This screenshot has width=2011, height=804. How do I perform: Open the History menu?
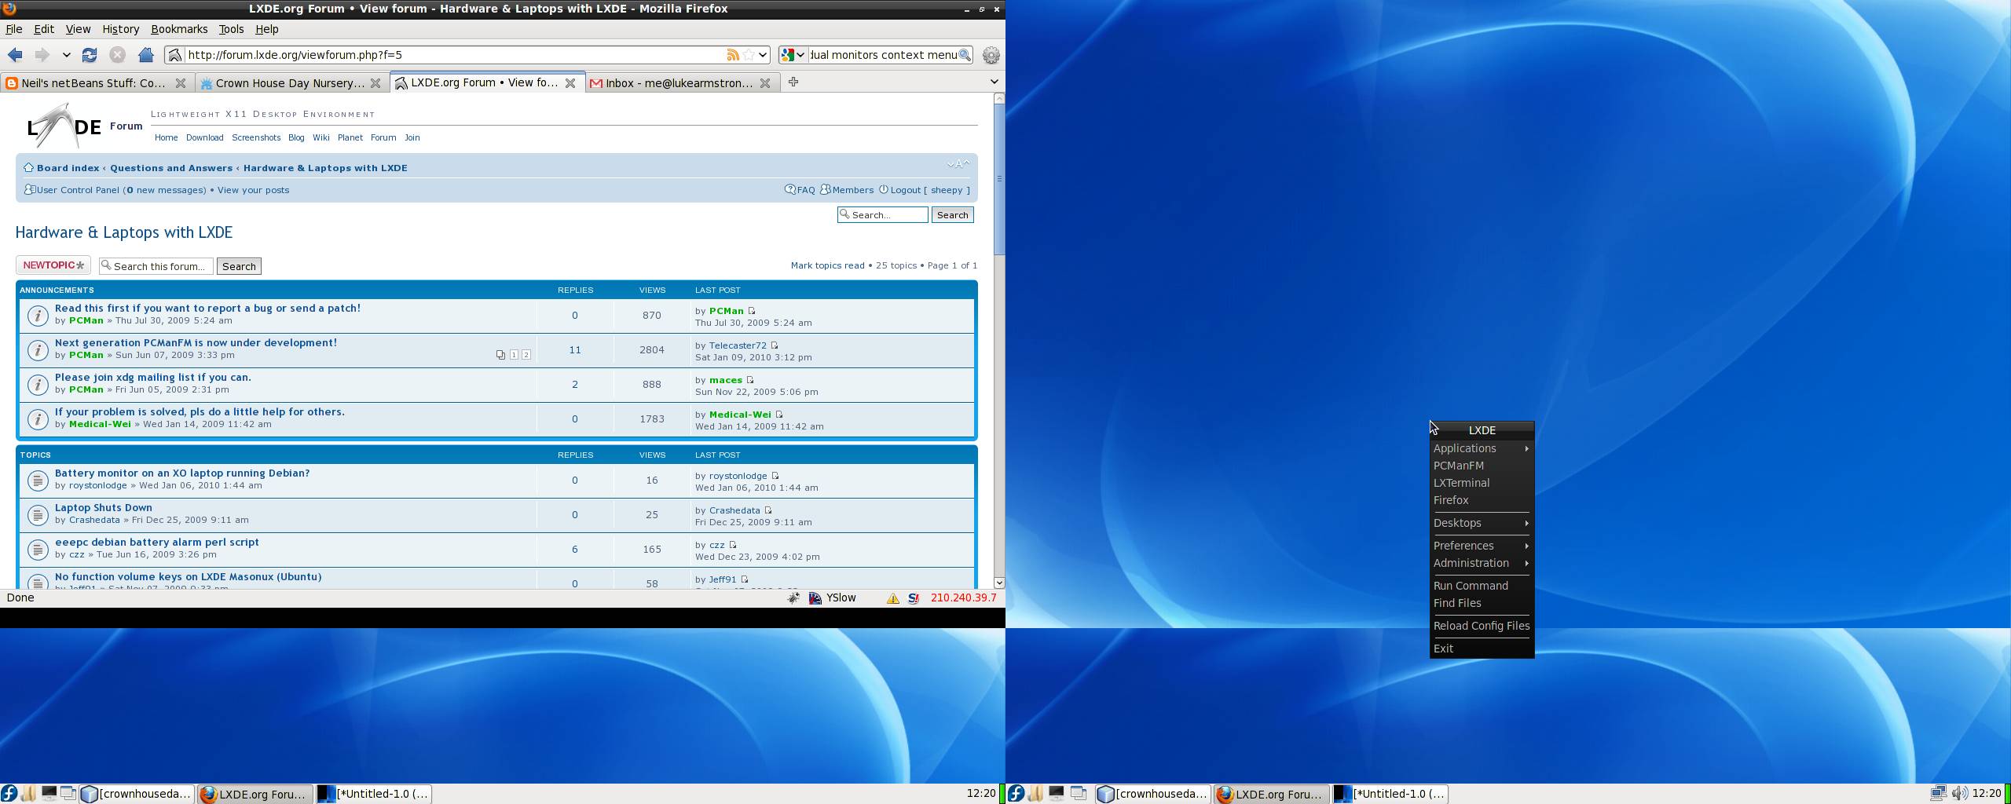pos(120,29)
